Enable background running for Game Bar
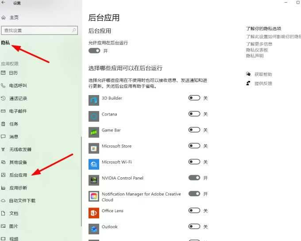Image resolution: width=301 pixels, height=241 pixels. coord(194,130)
